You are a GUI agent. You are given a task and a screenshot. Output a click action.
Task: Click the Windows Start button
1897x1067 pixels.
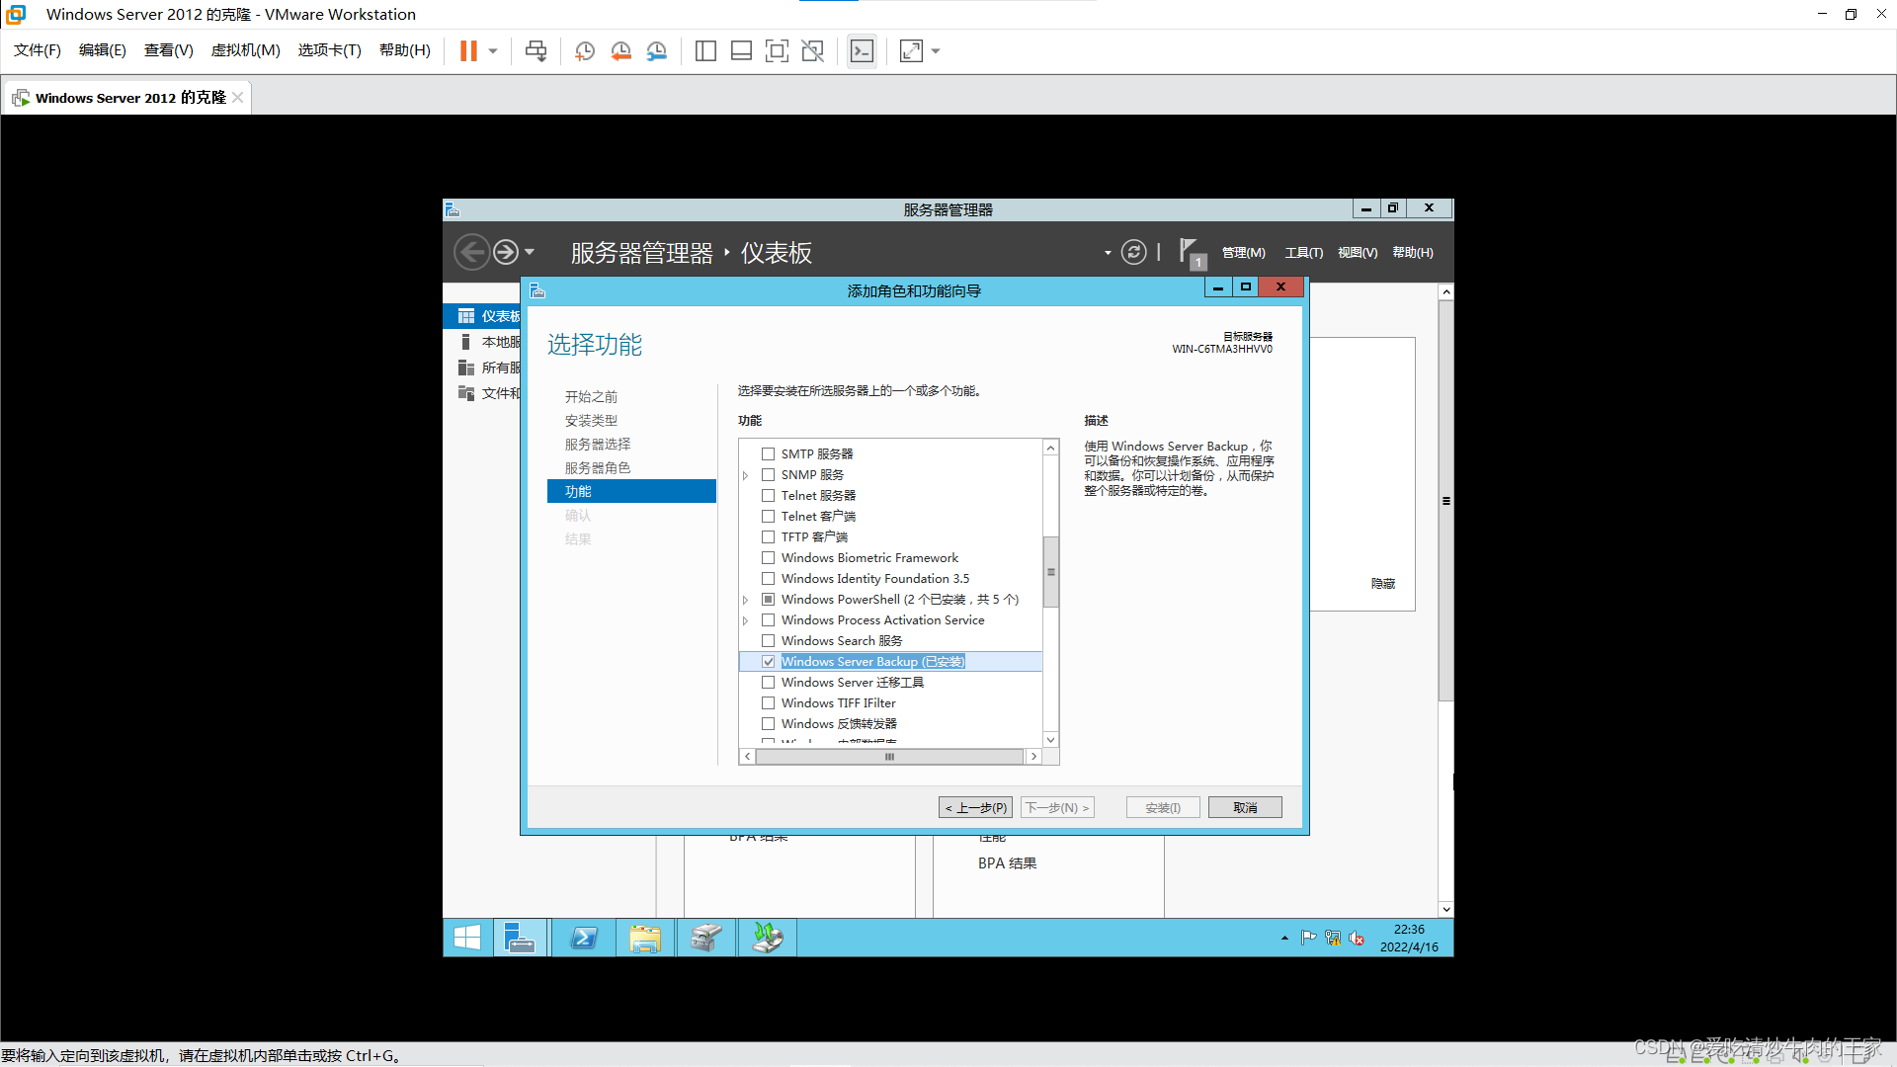pos(467,938)
